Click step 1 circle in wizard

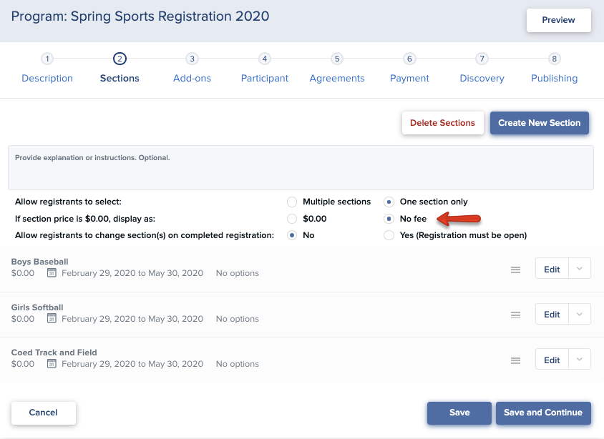tap(47, 59)
